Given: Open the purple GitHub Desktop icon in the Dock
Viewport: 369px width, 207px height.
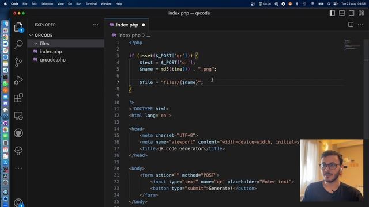Looking at the screenshot, I should [5, 123].
